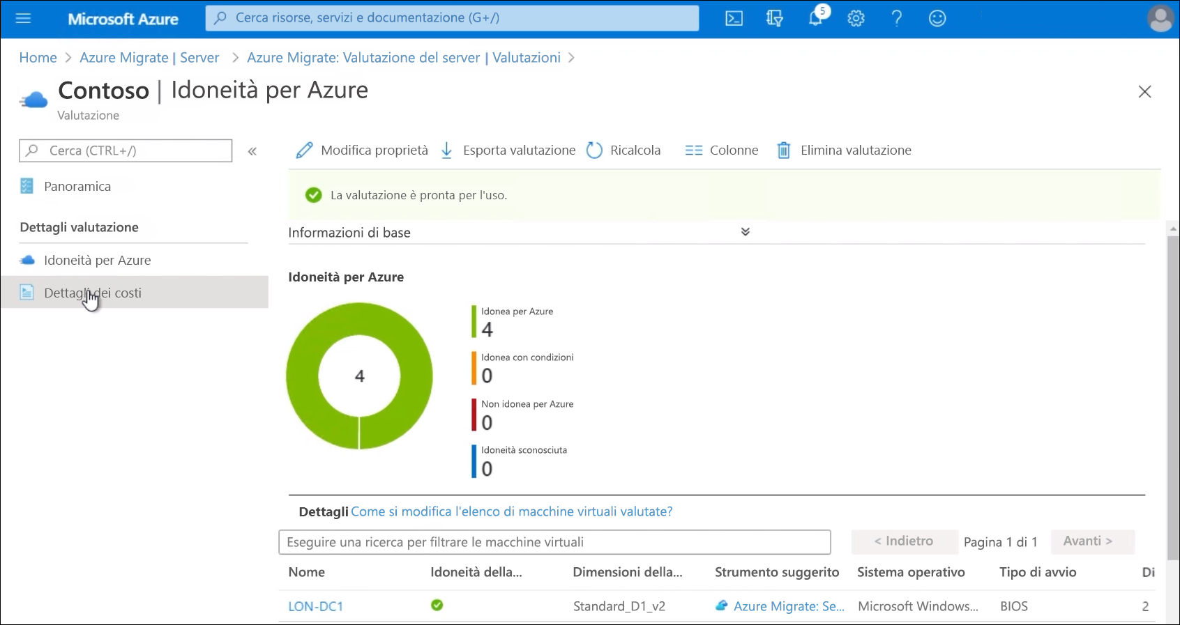The image size is (1180, 625).
Task: Open the LON-DC1 machine link
Action: 316,606
